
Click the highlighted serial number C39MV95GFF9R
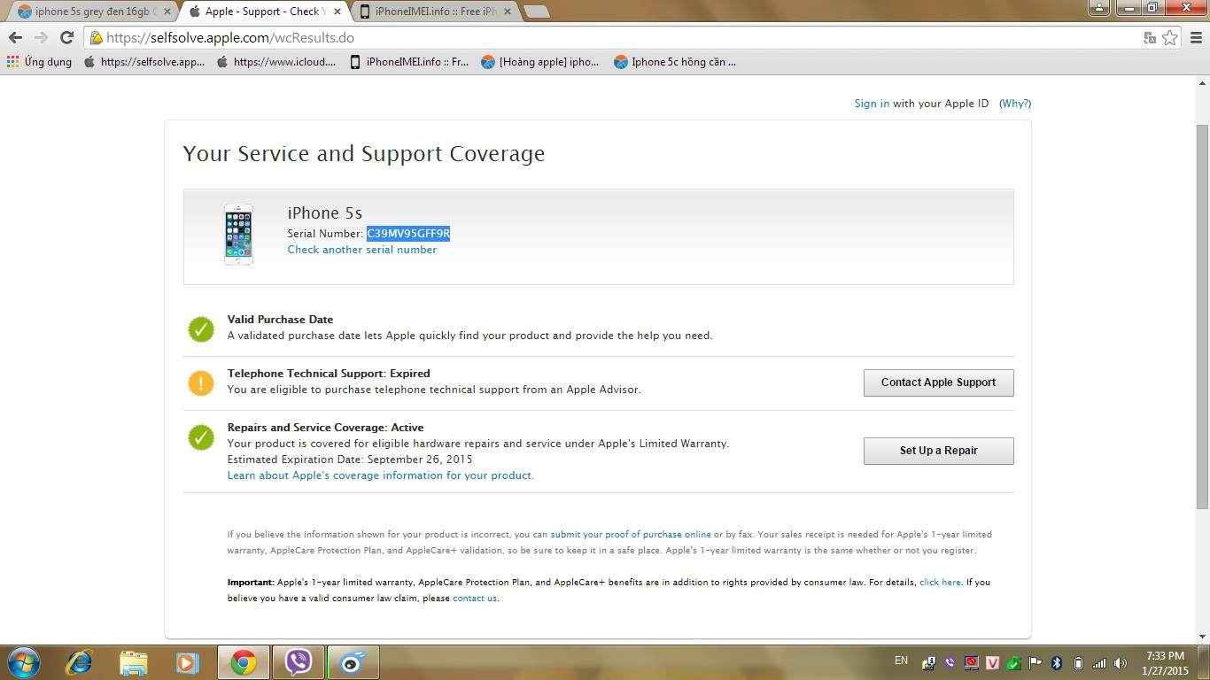[408, 234]
